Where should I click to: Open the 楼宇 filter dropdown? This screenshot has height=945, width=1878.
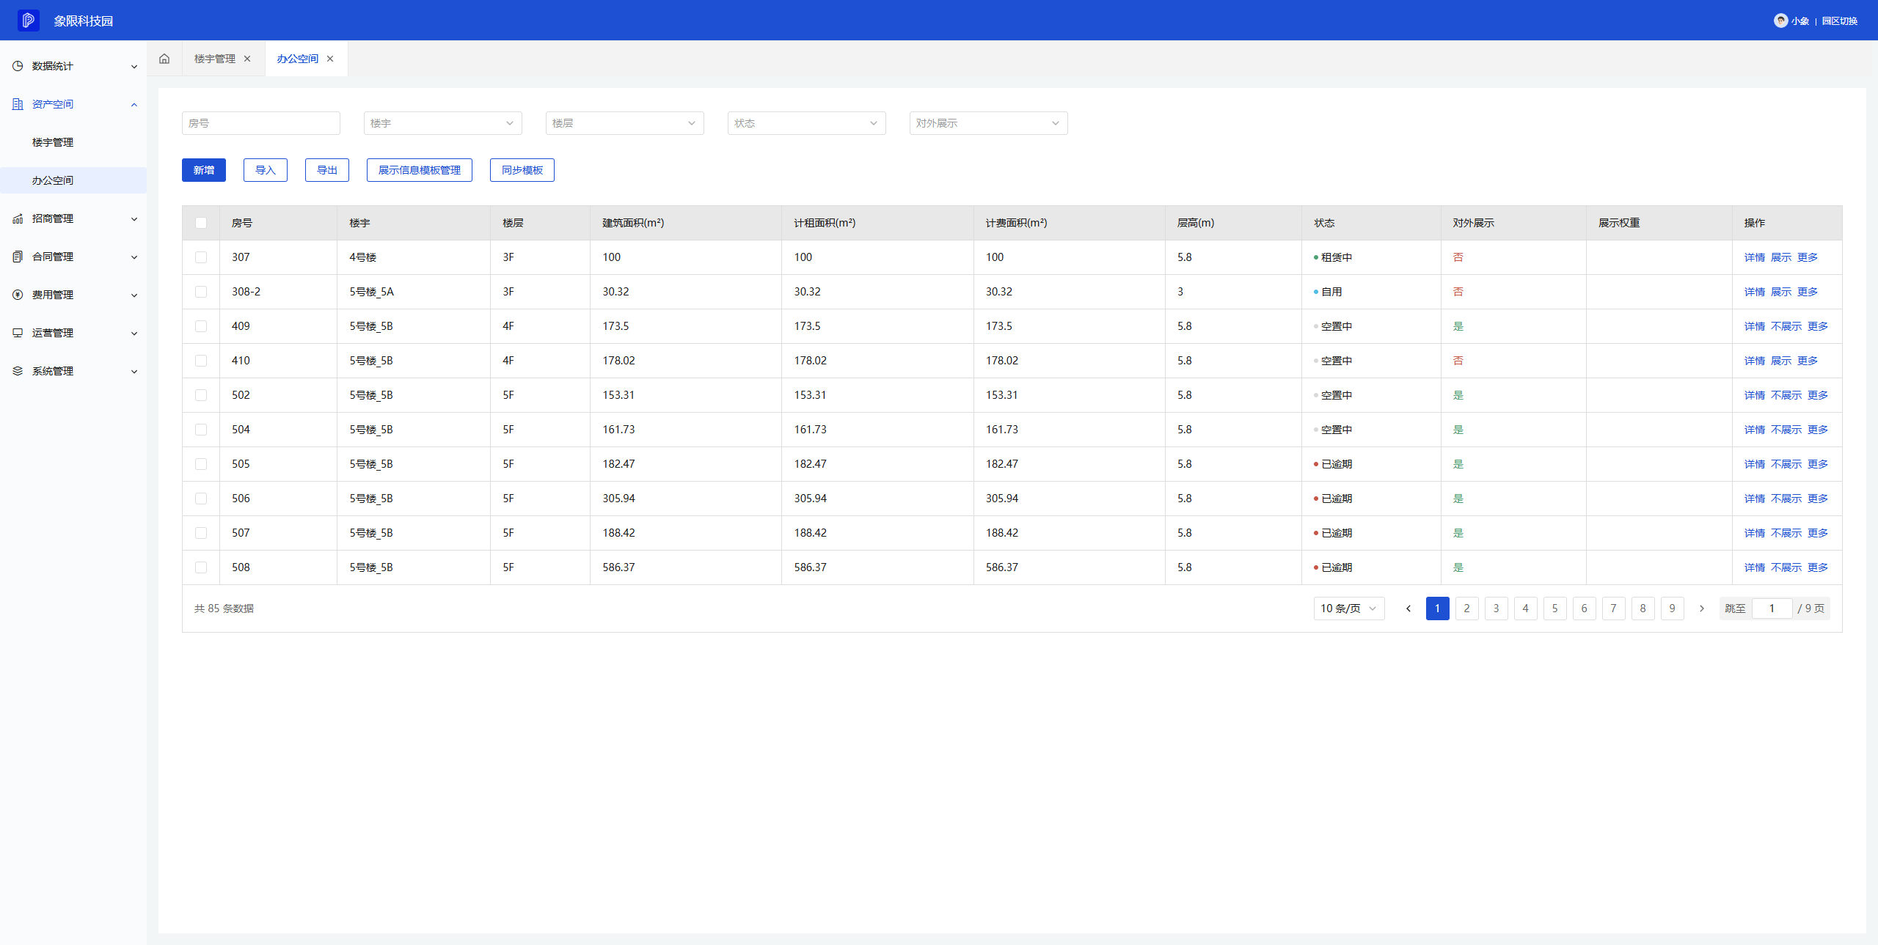[442, 123]
